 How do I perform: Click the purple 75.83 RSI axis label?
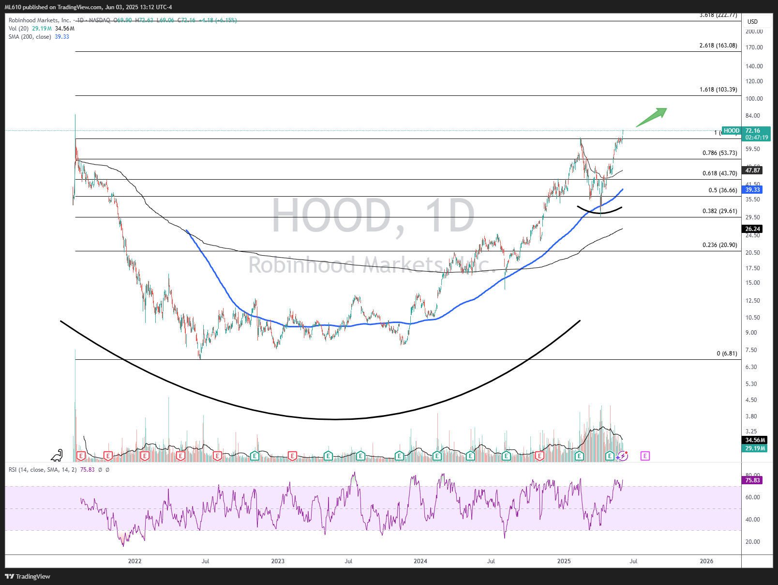[x=752, y=480]
